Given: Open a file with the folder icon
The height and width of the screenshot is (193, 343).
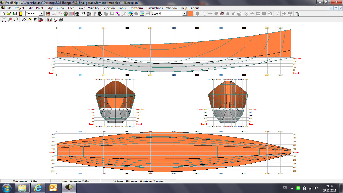Looking at the screenshot, I should 9,14.
